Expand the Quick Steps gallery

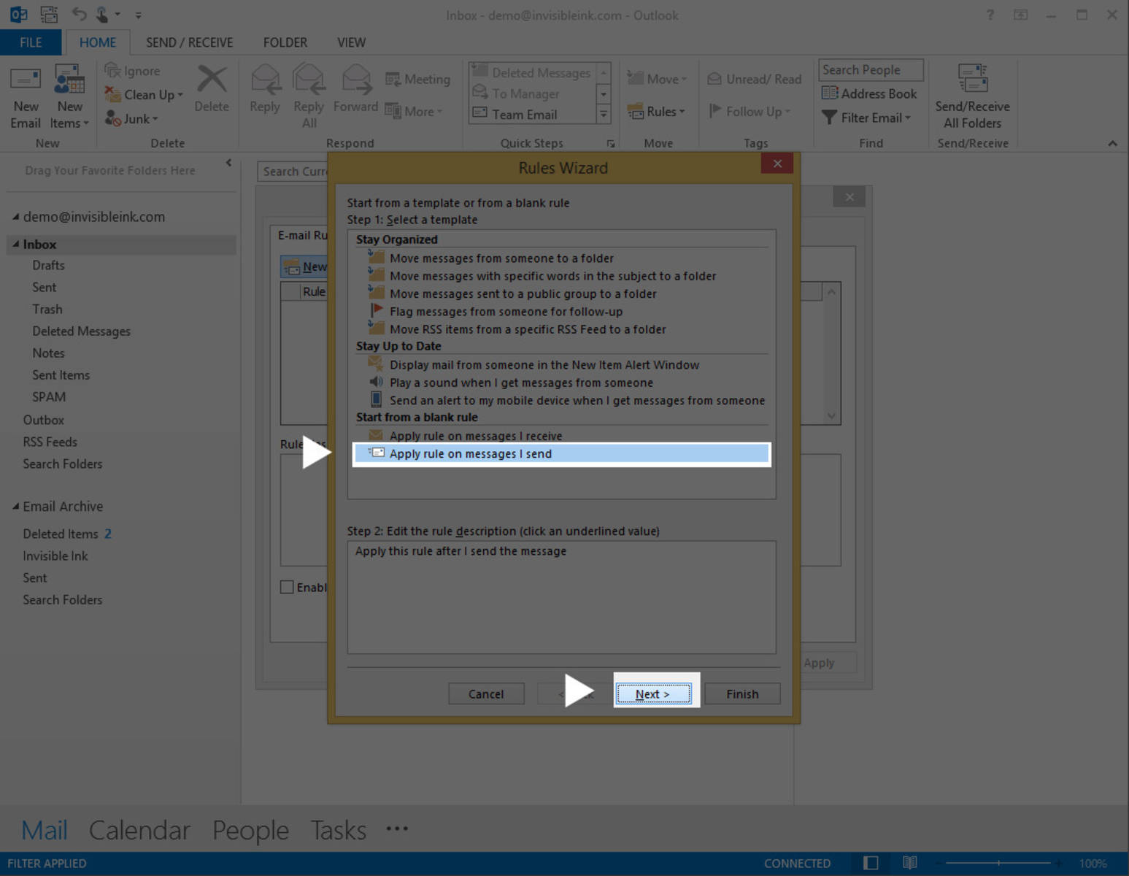[x=604, y=114]
